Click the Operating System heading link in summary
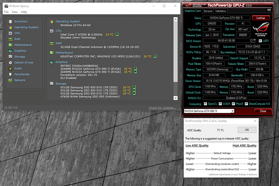This screenshot has width=279, height=186. [68, 21]
